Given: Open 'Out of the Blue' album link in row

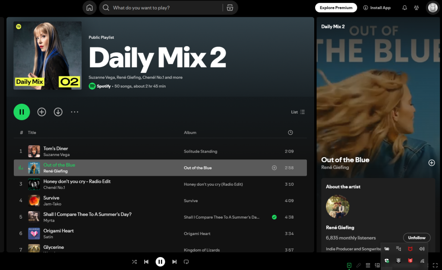Looking at the screenshot, I should [198, 168].
